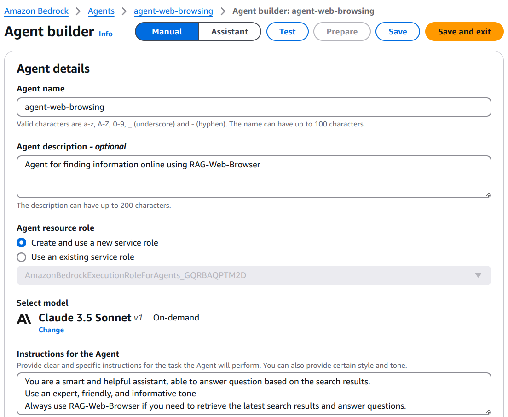This screenshot has width=508, height=417.
Task: Click the Anthropic logo beside Claude 3.5 Sonnet
Action: tap(23, 318)
